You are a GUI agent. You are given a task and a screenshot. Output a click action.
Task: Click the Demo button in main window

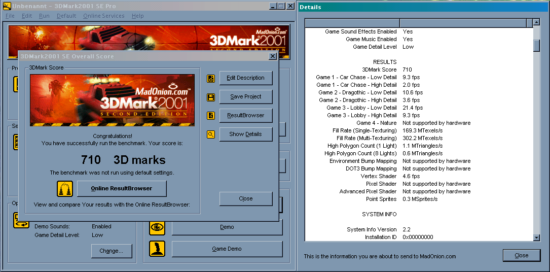pos(227,227)
